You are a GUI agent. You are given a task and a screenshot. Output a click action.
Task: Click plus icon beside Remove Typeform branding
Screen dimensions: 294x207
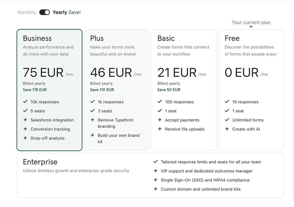click(93, 120)
